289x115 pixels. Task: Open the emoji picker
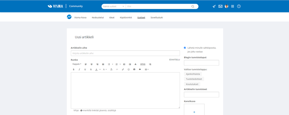pos(129,69)
